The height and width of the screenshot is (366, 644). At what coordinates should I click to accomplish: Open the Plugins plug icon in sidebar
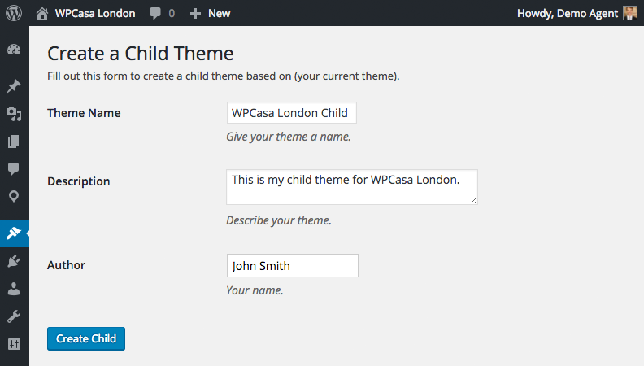14,261
